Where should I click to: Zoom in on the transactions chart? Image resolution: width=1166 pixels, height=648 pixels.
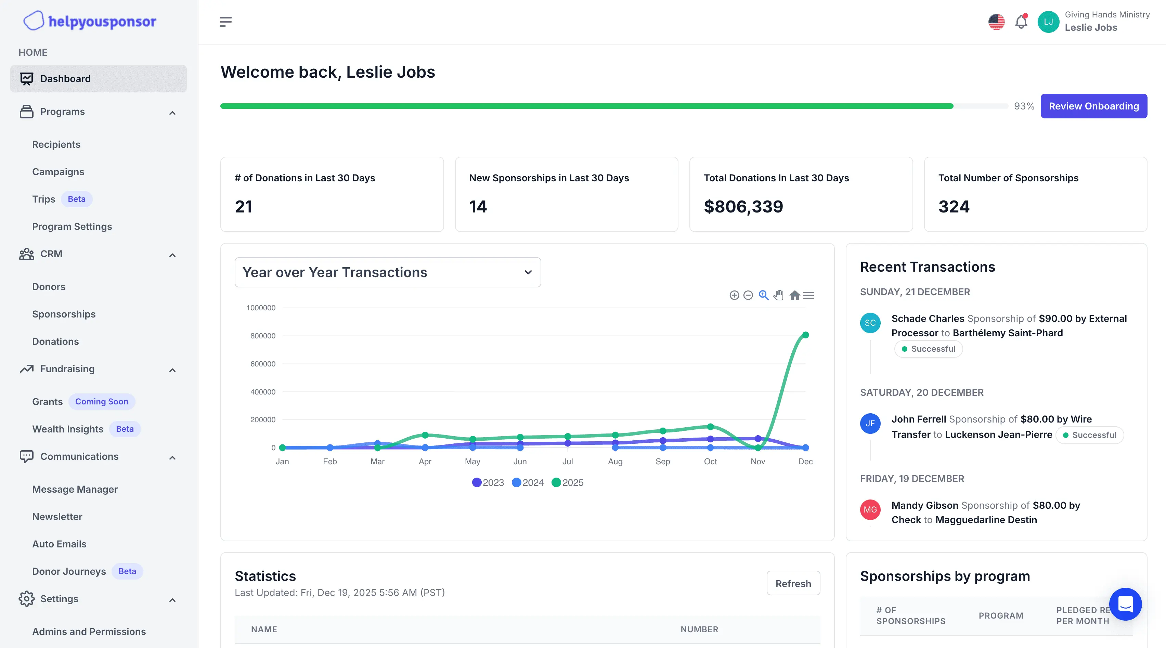[734, 295]
